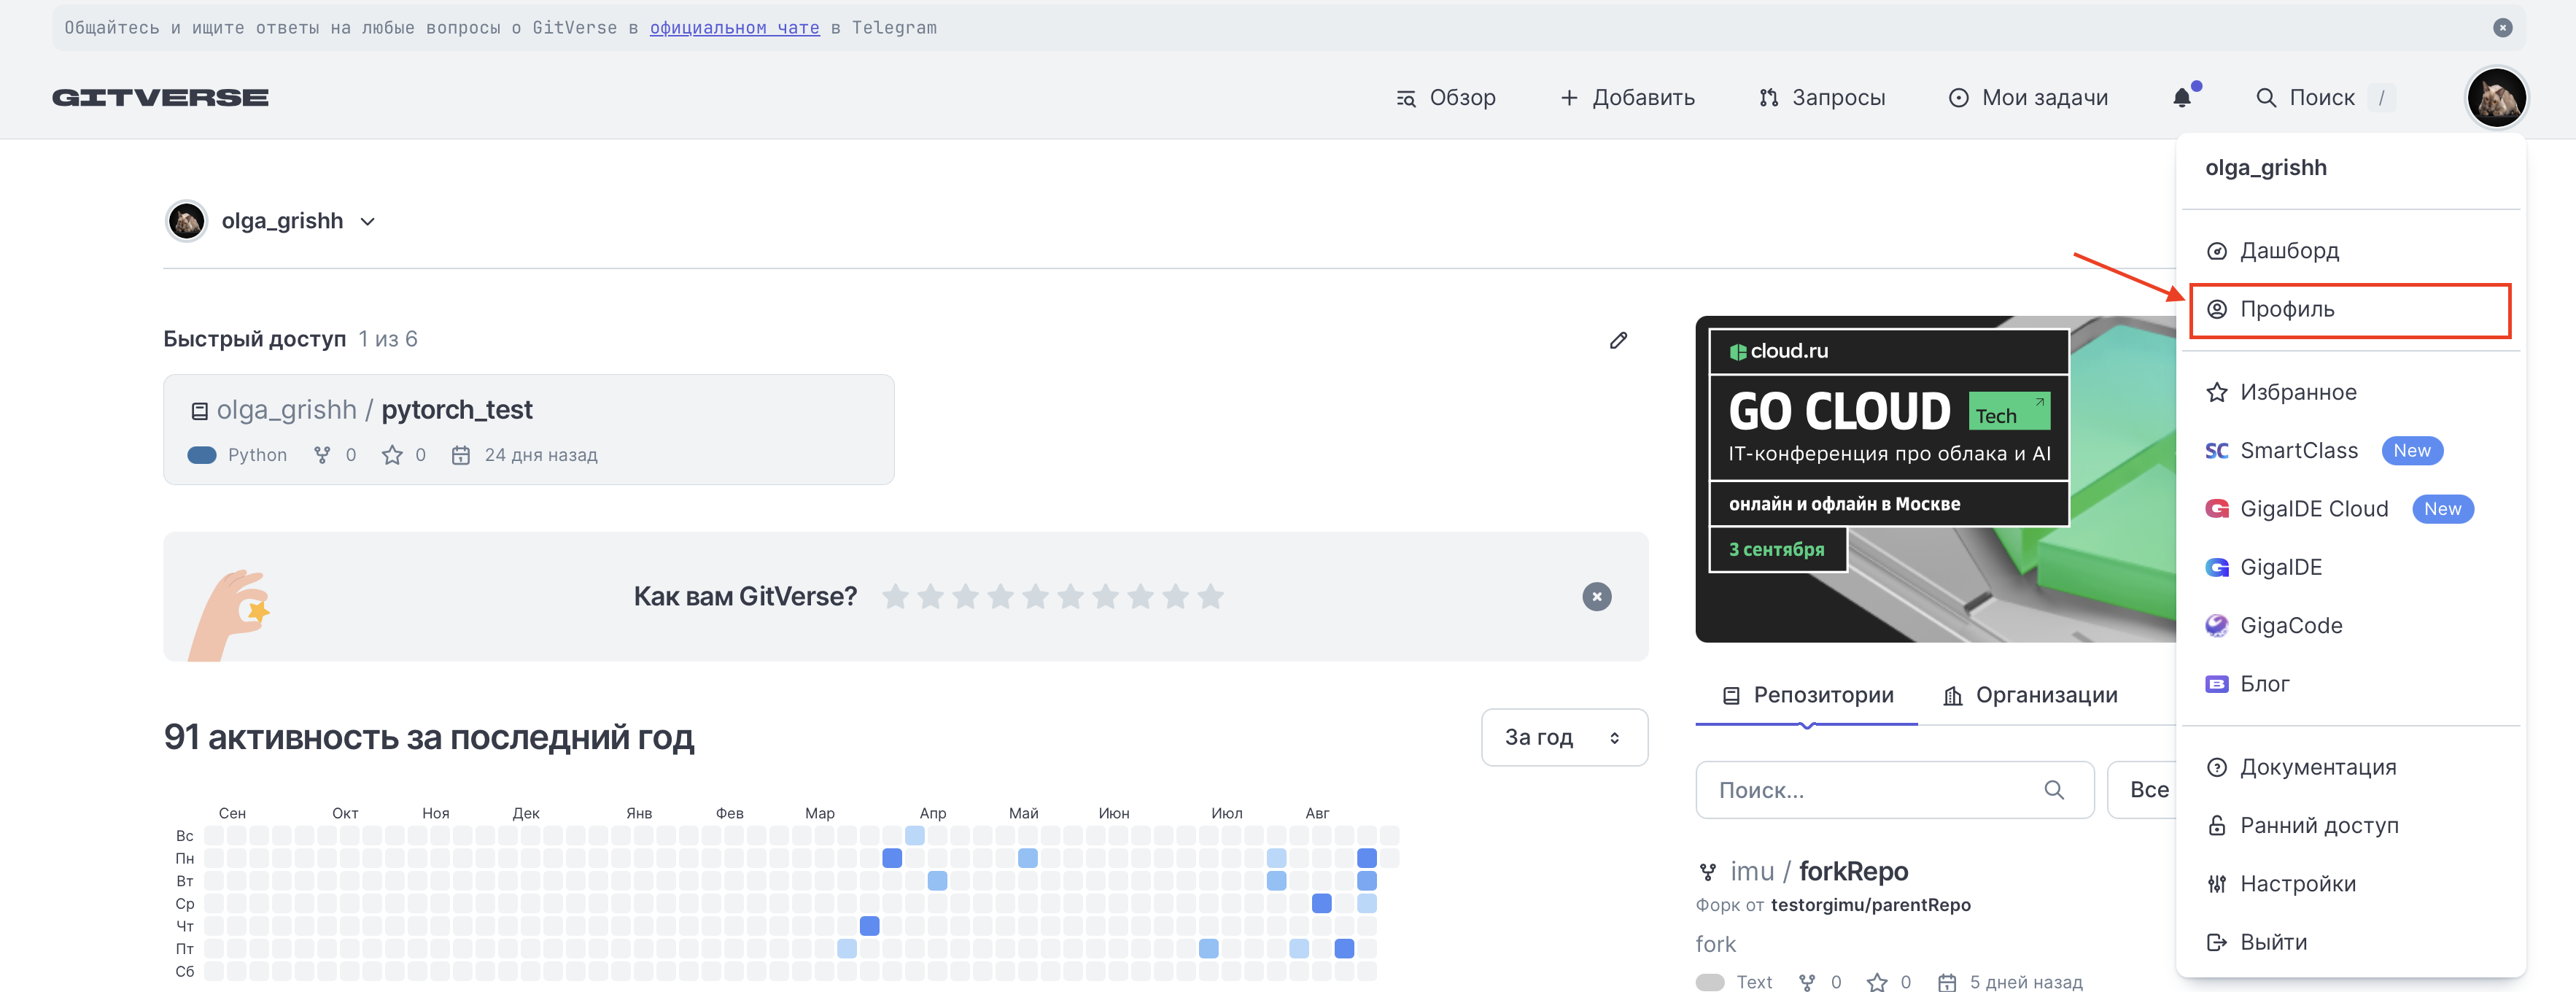This screenshot has height=992, width=2576.
Task: Click the Python language label on pytorch_test
Action: pos(257,455)
